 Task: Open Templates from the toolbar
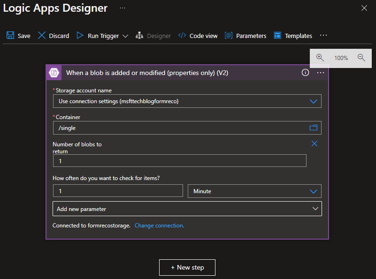[293, 36]
